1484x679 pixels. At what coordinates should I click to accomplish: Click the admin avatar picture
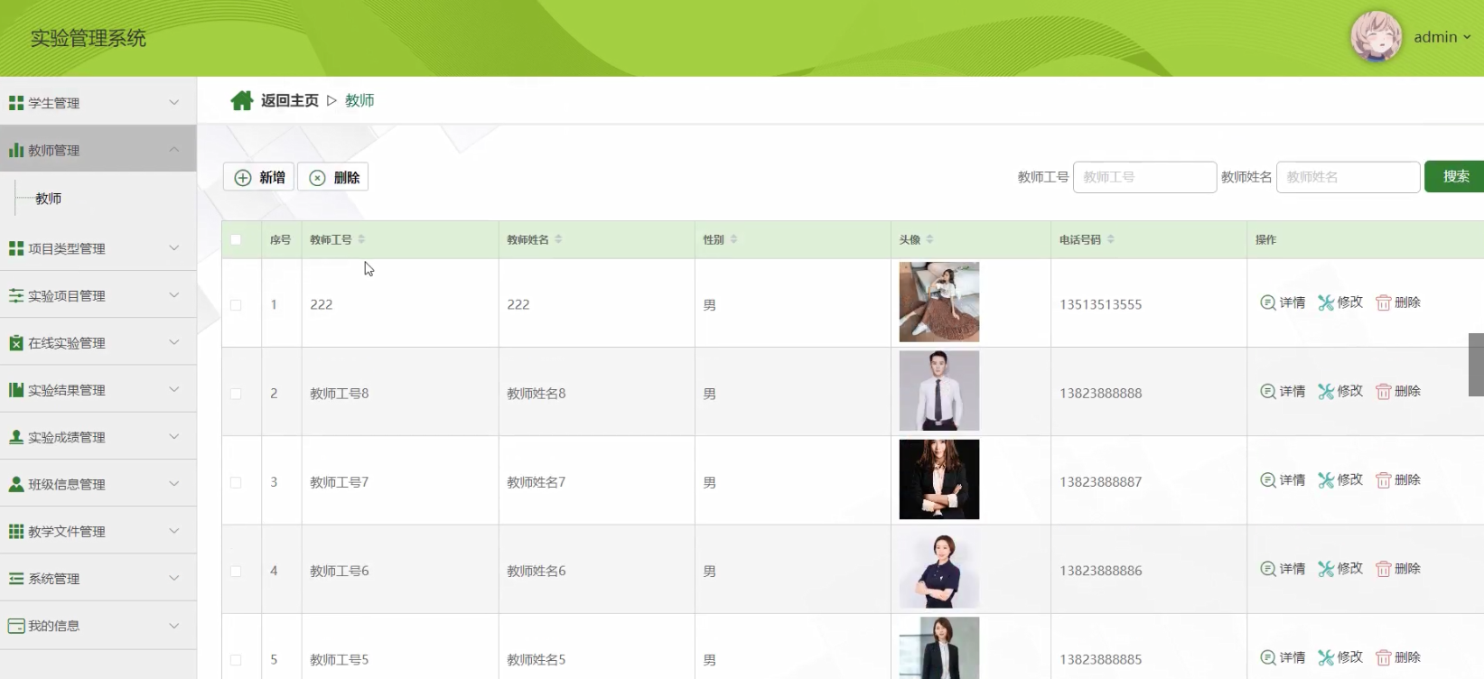coord(1376,37)
